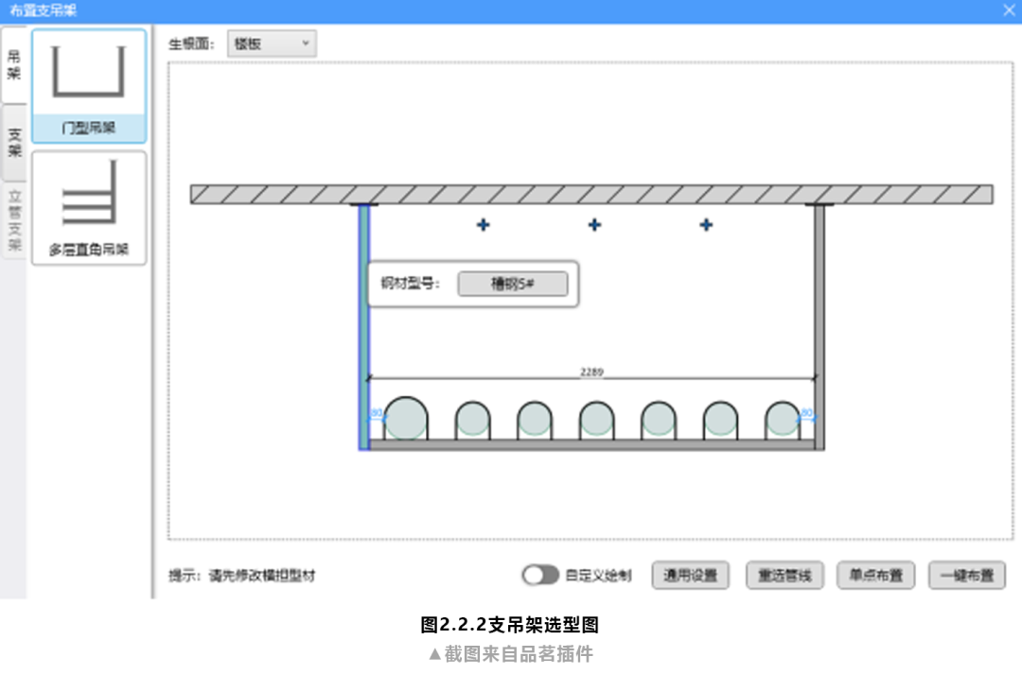The image size is (1022, 692).
Task: Click the 槽钢5# steel type button
Action: click(x=512, y=284)
